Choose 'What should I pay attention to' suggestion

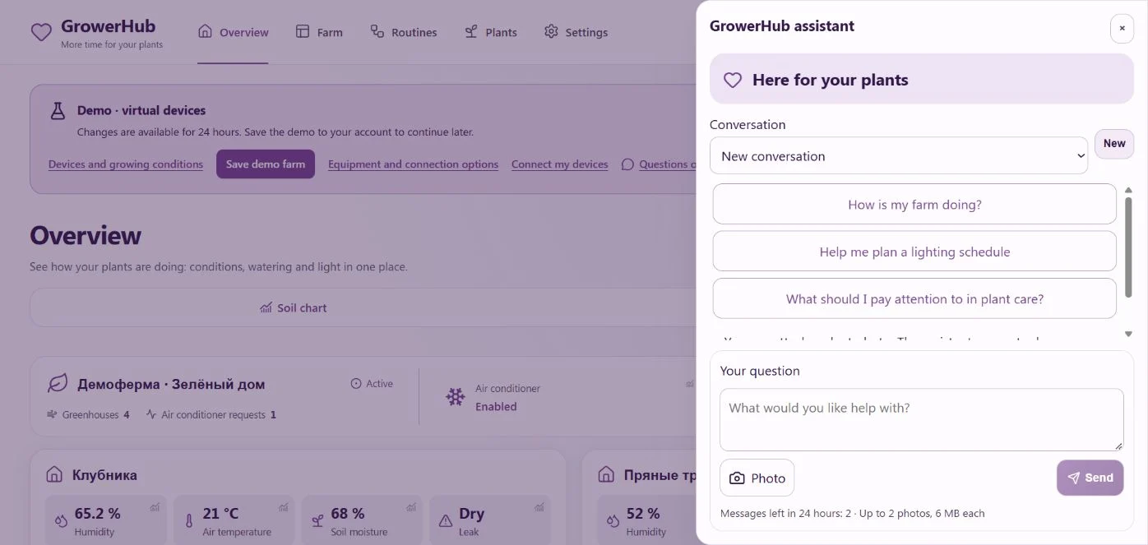point(914,298)
